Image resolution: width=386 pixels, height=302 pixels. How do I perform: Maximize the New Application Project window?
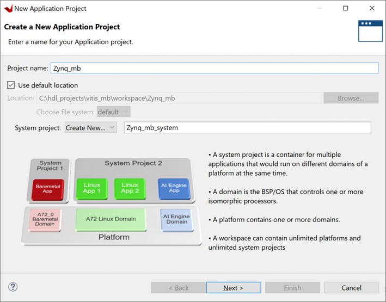click(x=346, y=8)
